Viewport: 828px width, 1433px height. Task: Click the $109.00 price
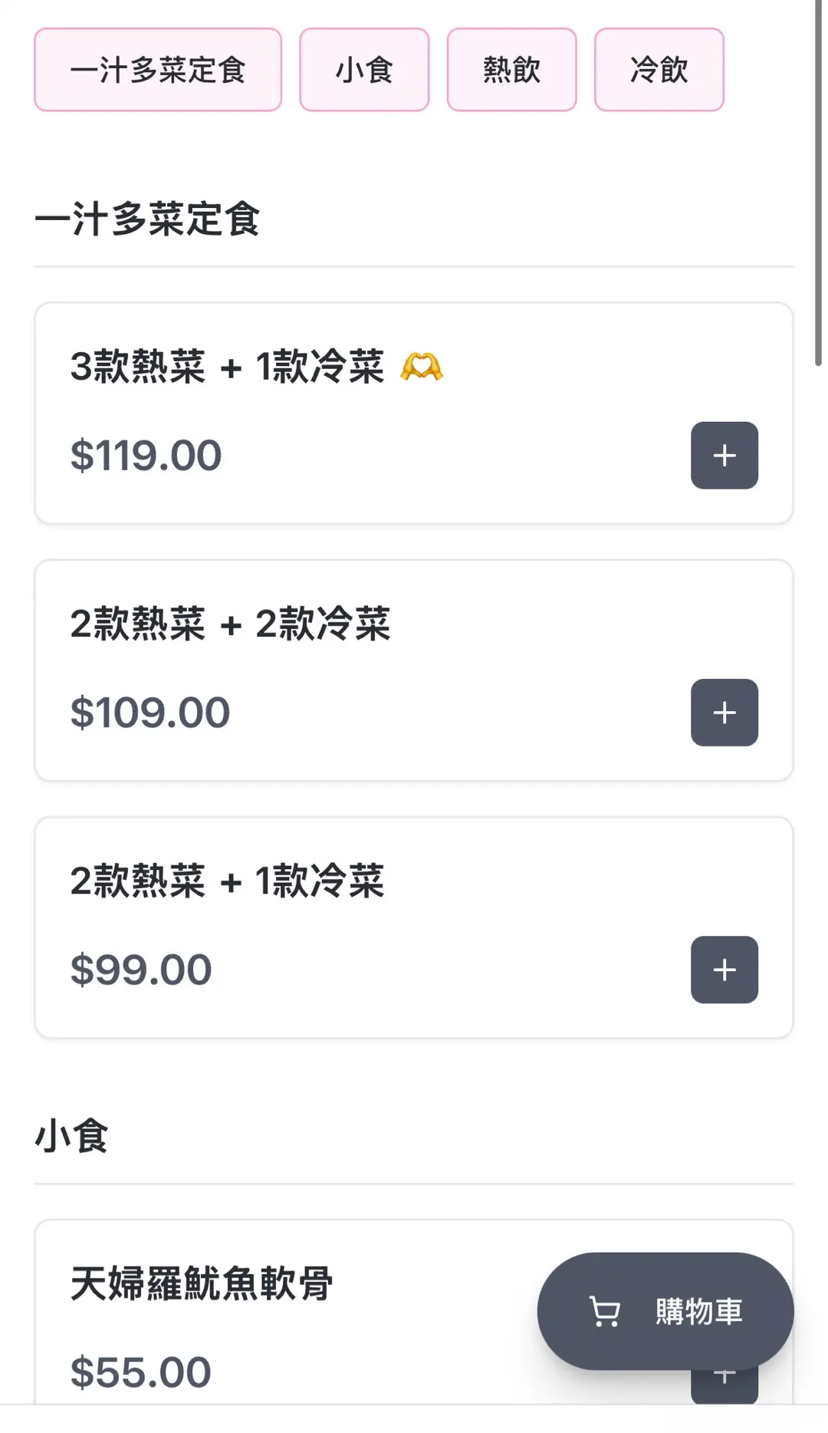(149, 712)
